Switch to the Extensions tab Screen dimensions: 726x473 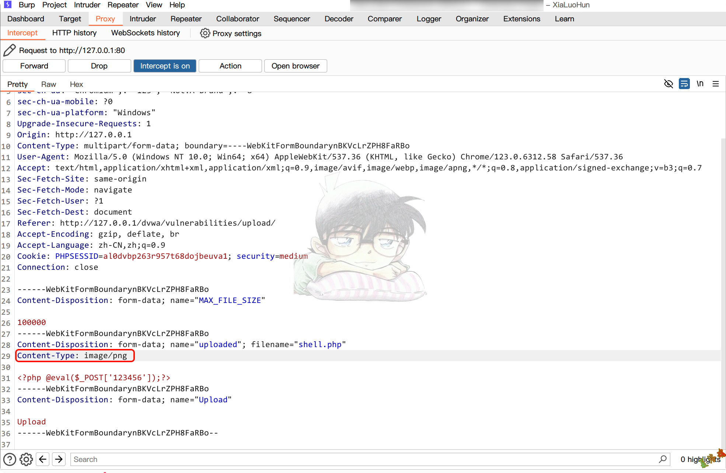coord(522,19)
